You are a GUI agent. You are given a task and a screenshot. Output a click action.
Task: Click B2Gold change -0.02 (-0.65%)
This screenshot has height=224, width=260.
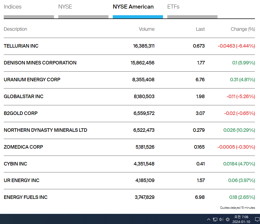point(239,113)
